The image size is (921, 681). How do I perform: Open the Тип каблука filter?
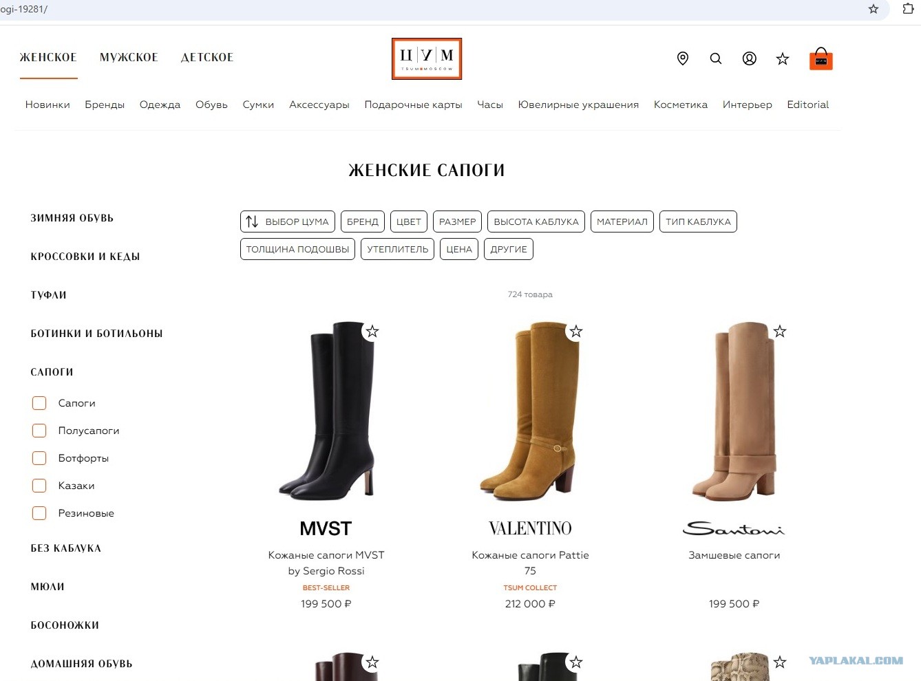tap(698, 221)
